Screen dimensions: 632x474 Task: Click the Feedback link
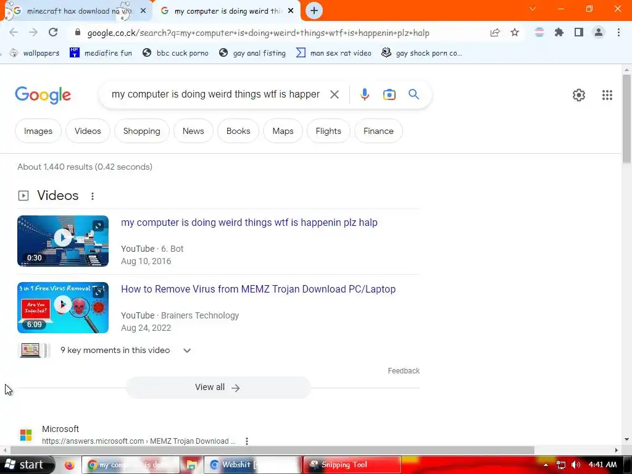[404, 371]
